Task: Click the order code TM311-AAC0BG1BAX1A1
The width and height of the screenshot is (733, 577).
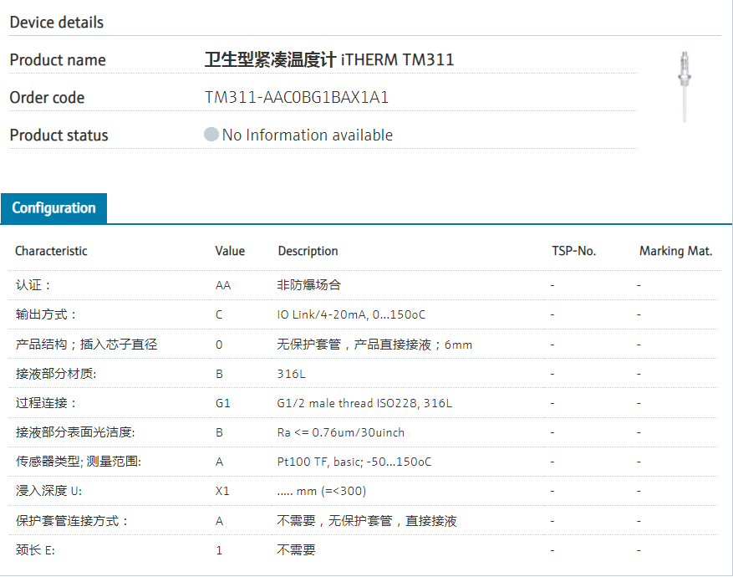Action: (297, 98)
